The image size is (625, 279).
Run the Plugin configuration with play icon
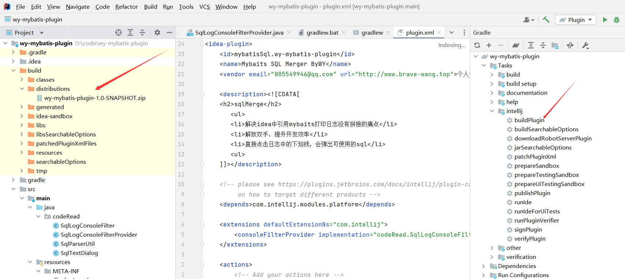click(605, 20)
